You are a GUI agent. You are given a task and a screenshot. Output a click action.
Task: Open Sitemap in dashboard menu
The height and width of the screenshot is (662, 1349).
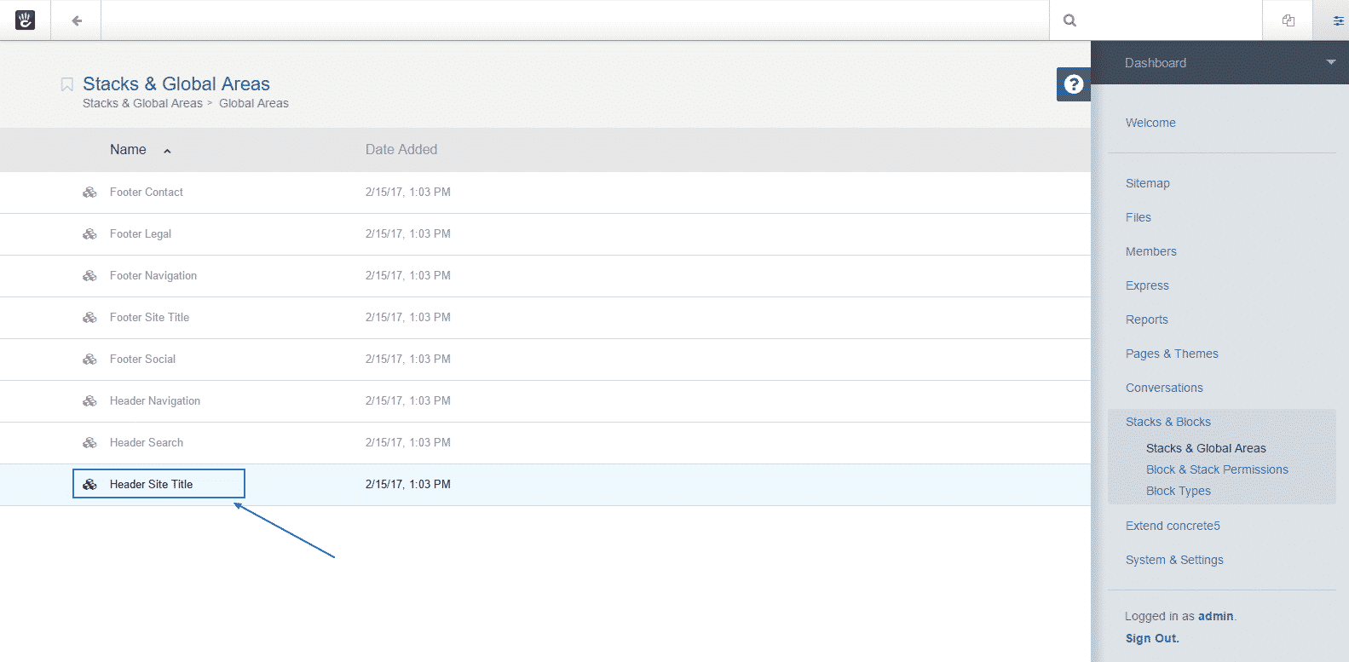point(1148,183)
